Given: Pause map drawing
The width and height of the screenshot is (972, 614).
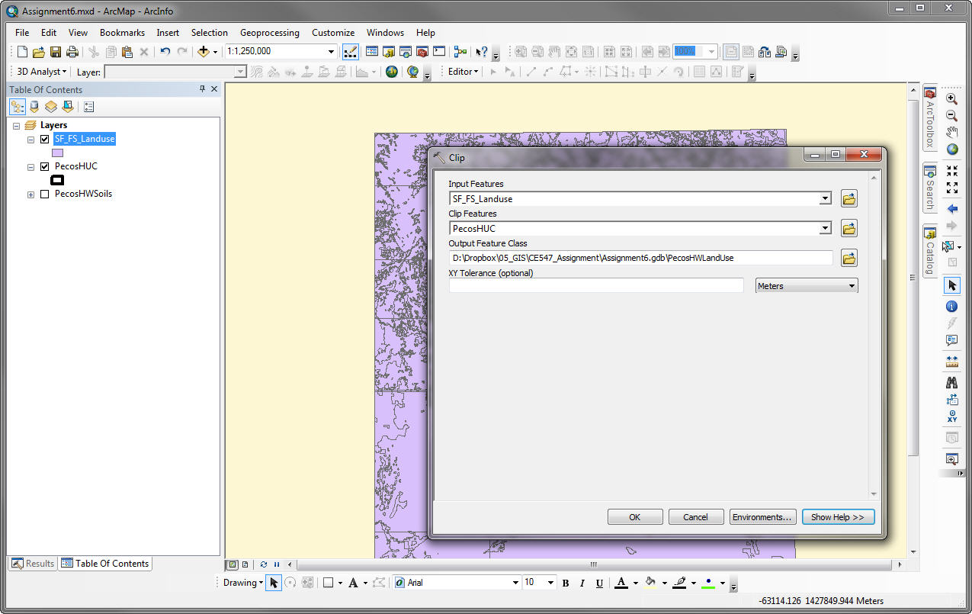Looking at the screenshot, I should pos(276,564).
